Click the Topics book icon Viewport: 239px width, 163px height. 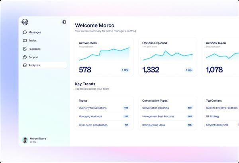click(x=25, y=41)
